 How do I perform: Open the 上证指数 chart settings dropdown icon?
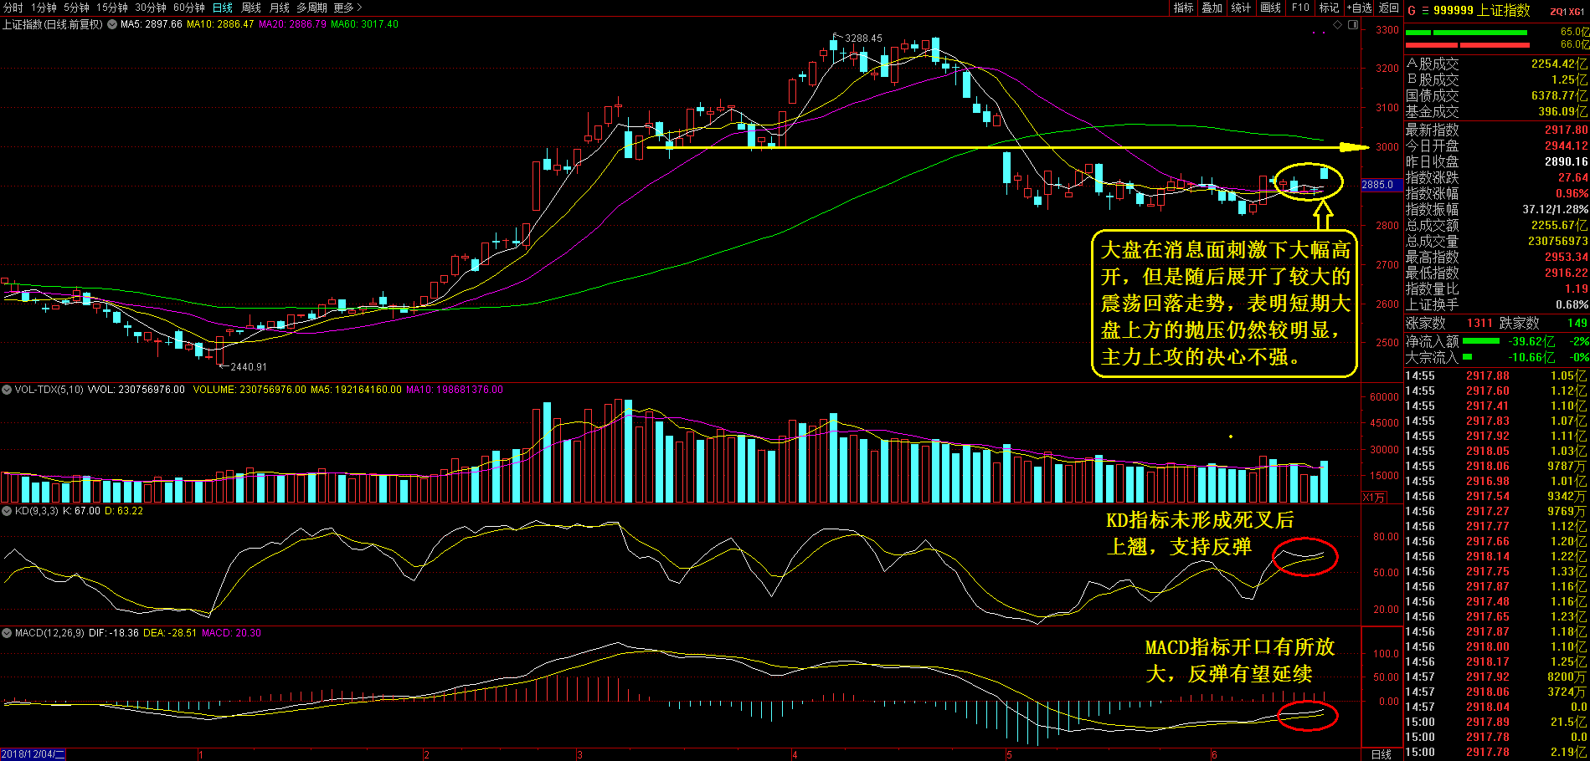click(111, 24)
